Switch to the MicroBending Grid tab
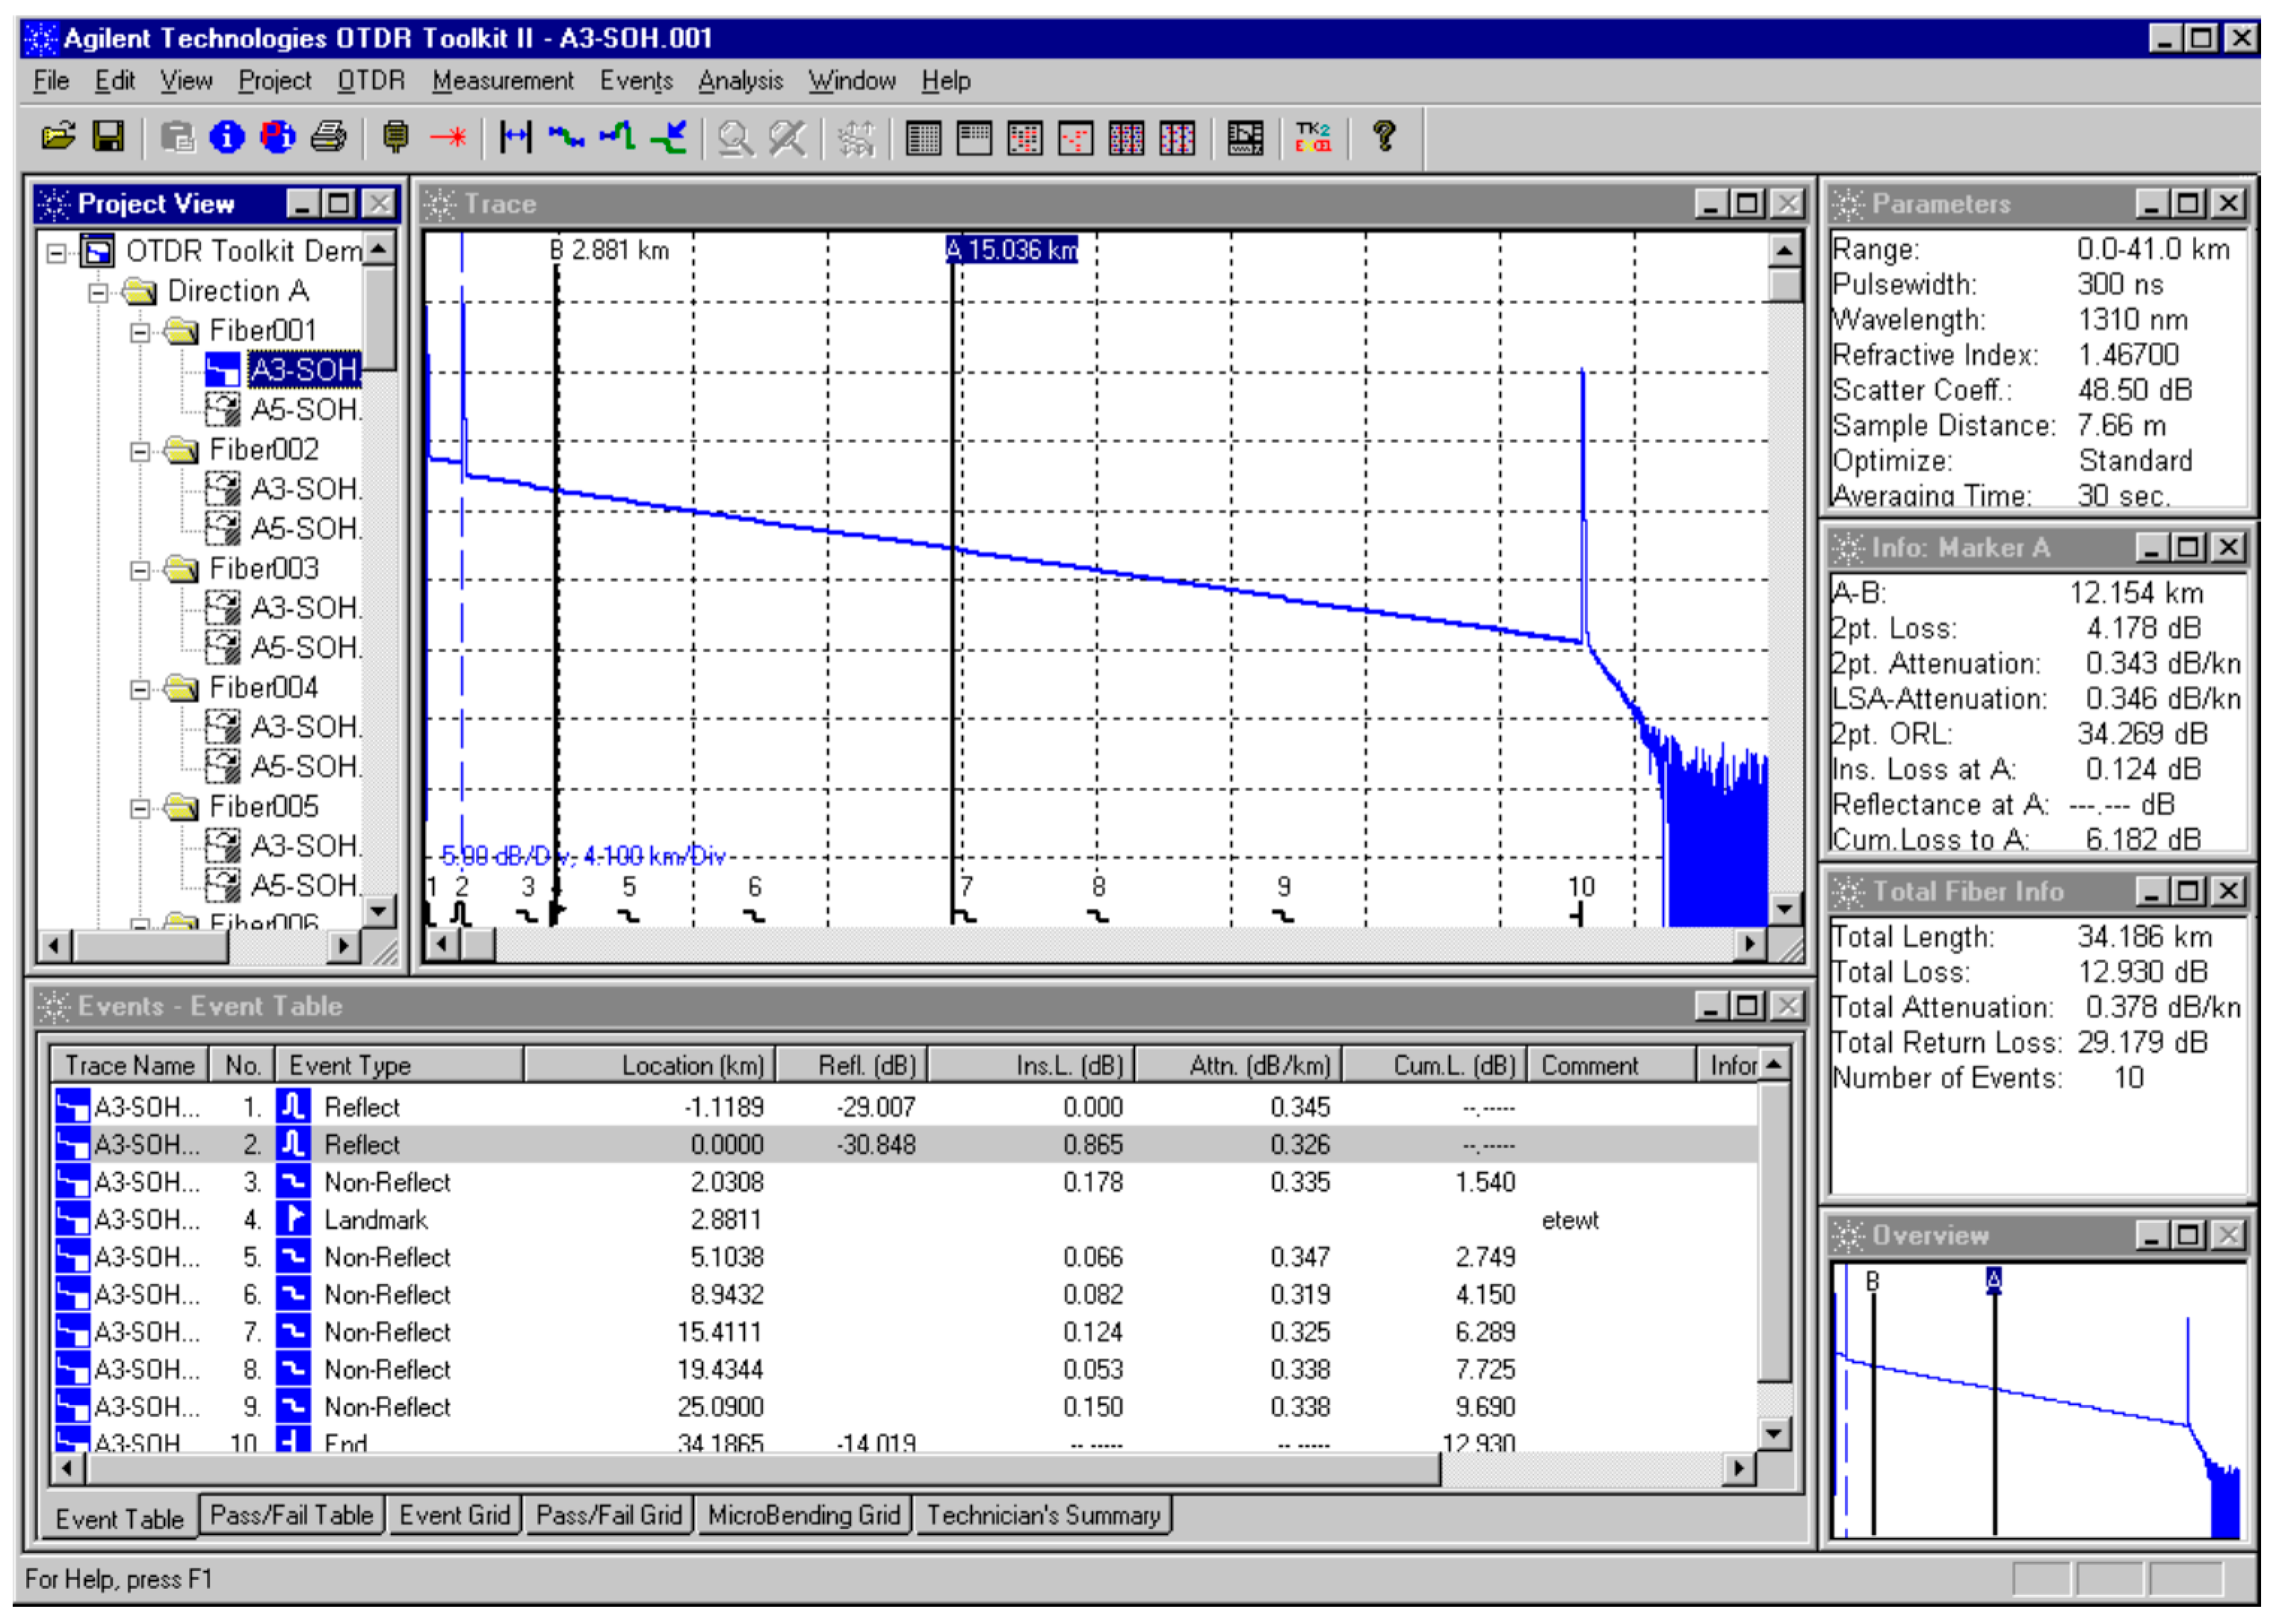This screenshot has width=2276, height=1624. pos(804,1516)
